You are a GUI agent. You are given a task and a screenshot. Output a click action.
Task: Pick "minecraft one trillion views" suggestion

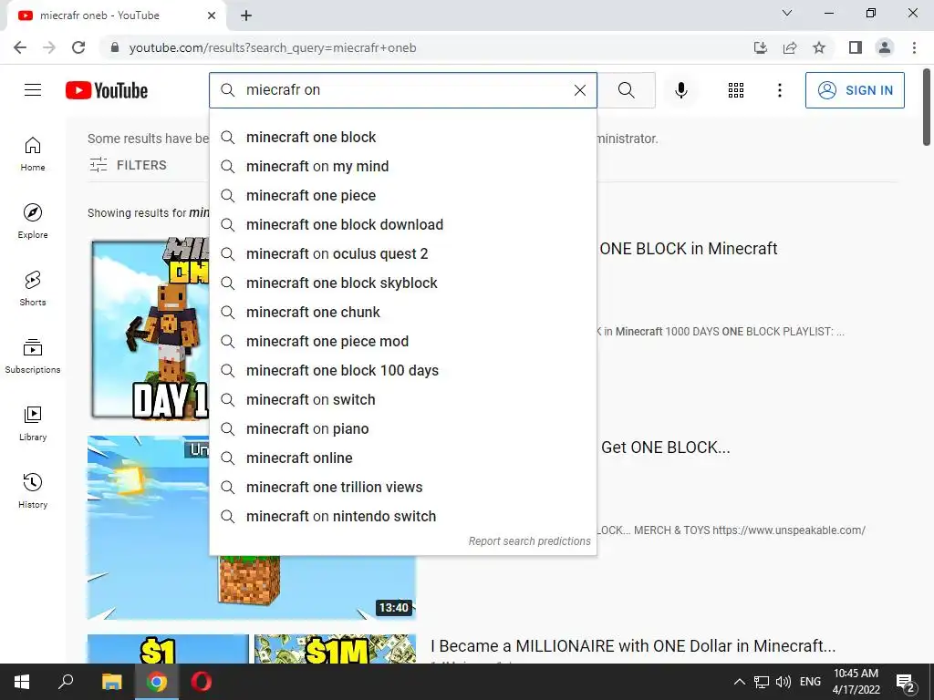pyautogui.click(x=402, y=487)
